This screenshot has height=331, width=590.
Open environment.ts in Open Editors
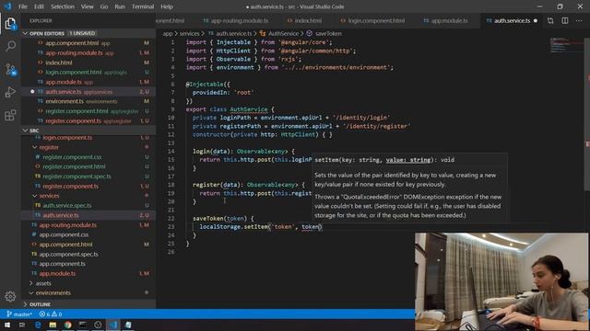[x=65, y=101]
